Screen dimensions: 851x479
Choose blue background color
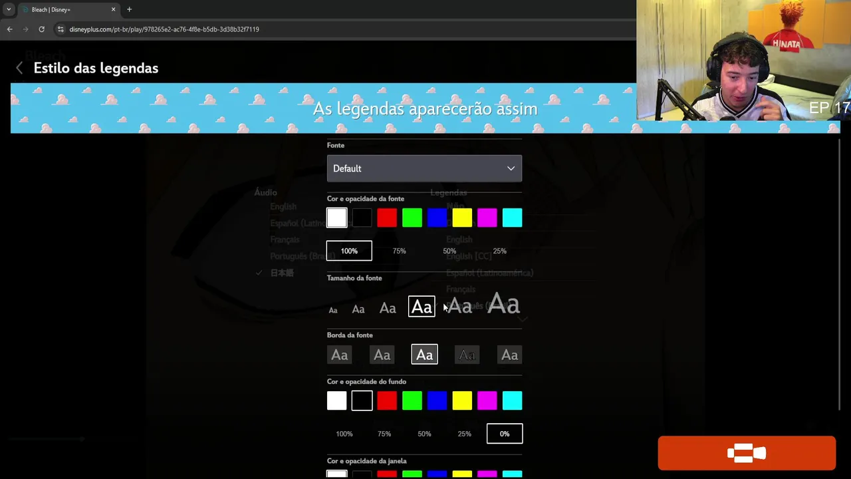click(437, 400)
